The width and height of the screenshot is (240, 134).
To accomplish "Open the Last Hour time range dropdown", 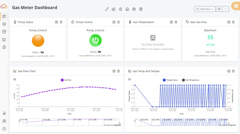I will coord(205,9).
